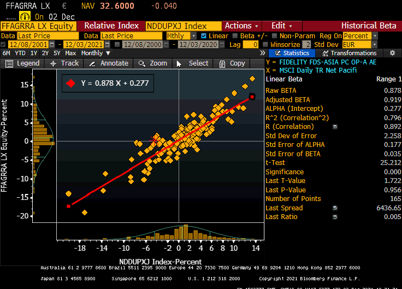Select the Annotate pencil tool
402x289 pixels.
[x=92, y=63]
